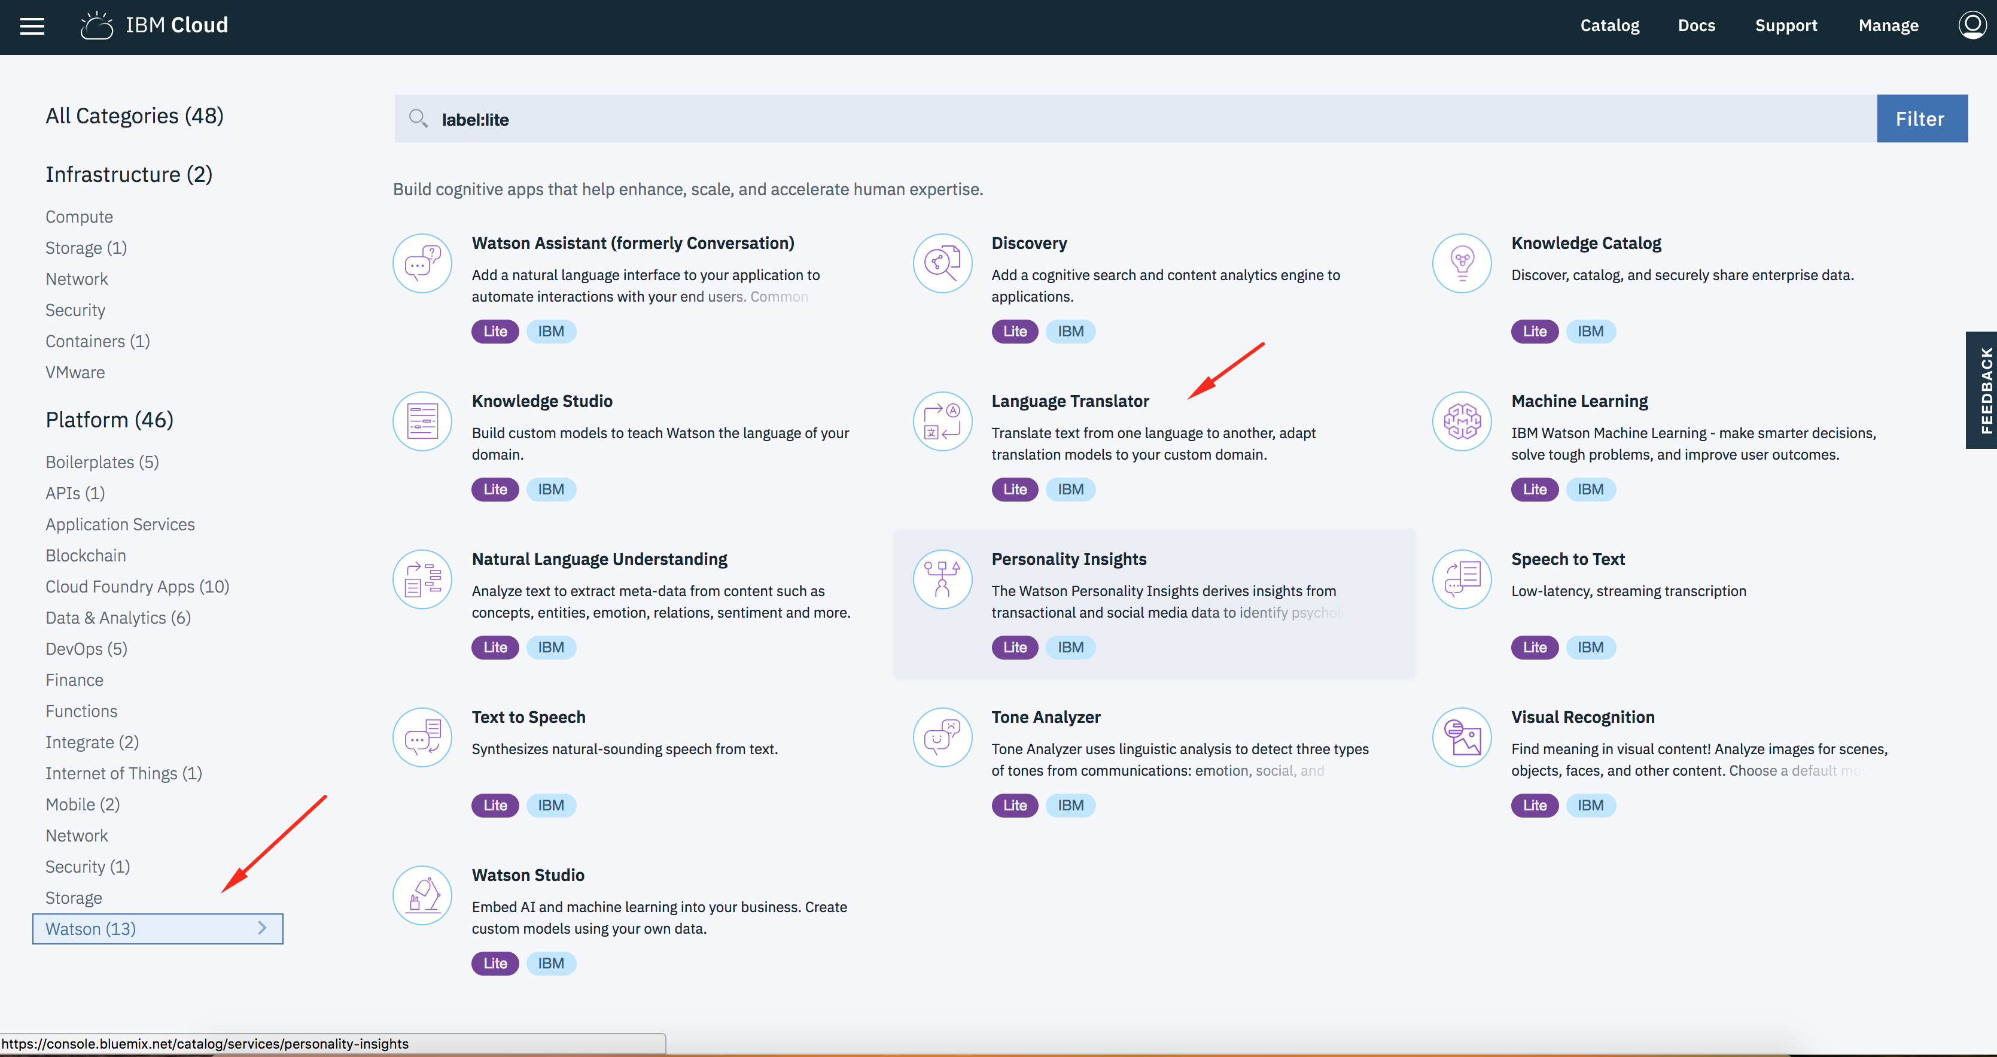This screenshot has width=1997, height=1057.
Task: Open the Machine Learning title
Action: pyautogui.click(x=1579, y=401)
